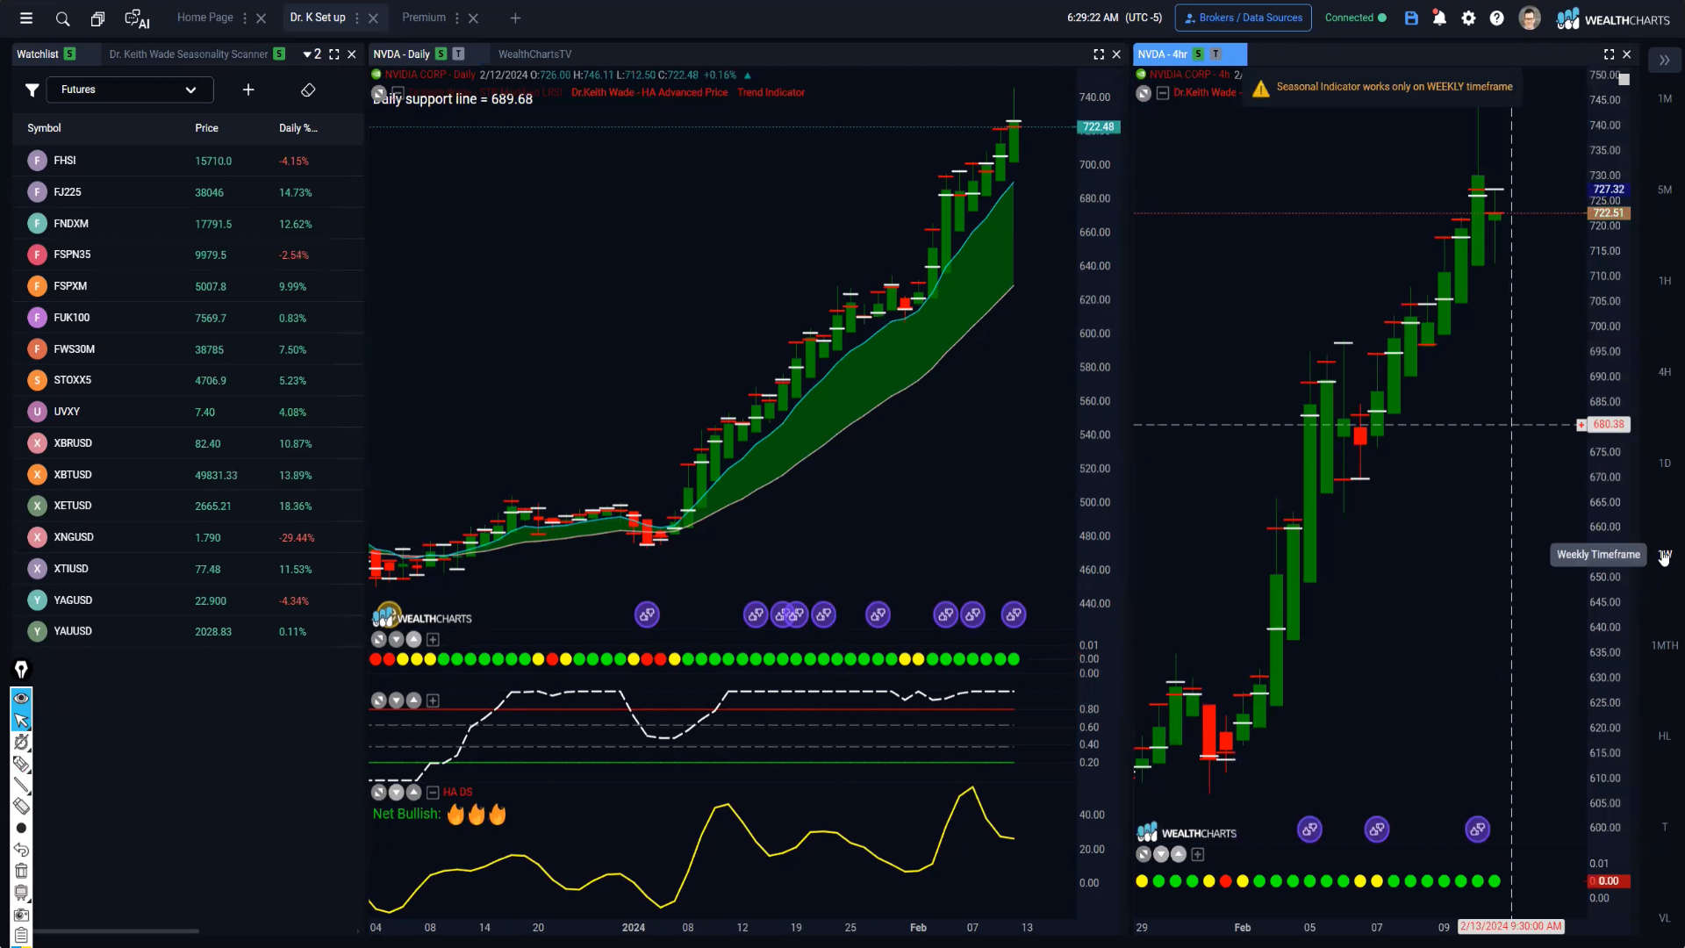Image resolution: width=1685 pixels, height=948 pixels.
Task: Toggle the T link on NVDA 4hr
Action: [x=1215, y=54]
